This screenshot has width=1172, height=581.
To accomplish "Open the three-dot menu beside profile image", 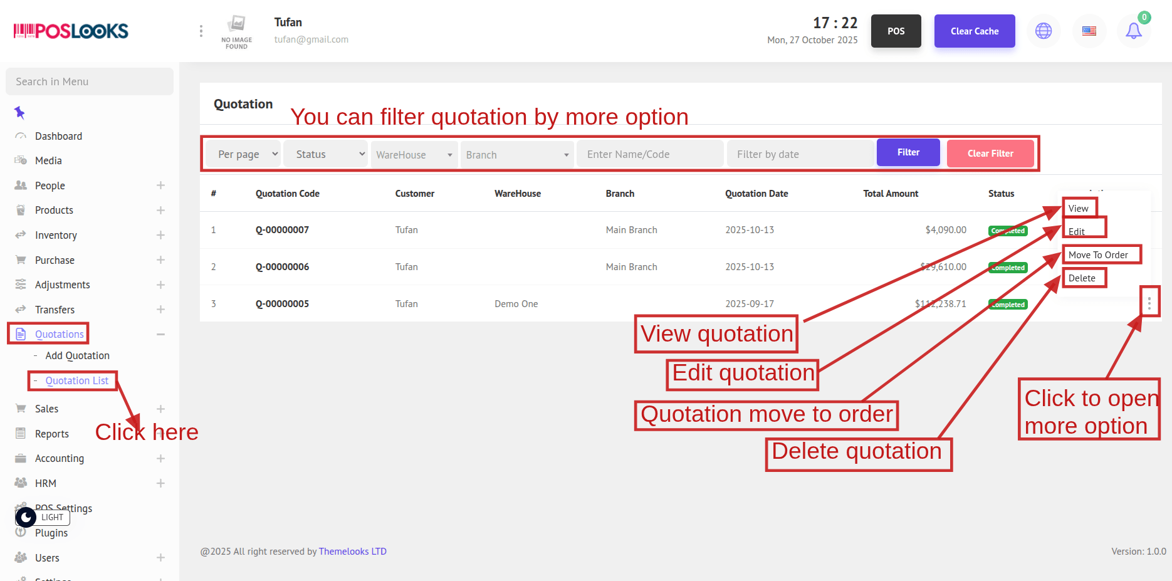I will [201, 31].
